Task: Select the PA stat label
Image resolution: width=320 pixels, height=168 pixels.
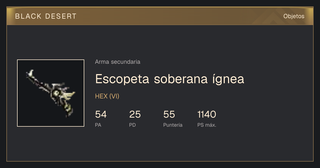Action: (98, 125)
